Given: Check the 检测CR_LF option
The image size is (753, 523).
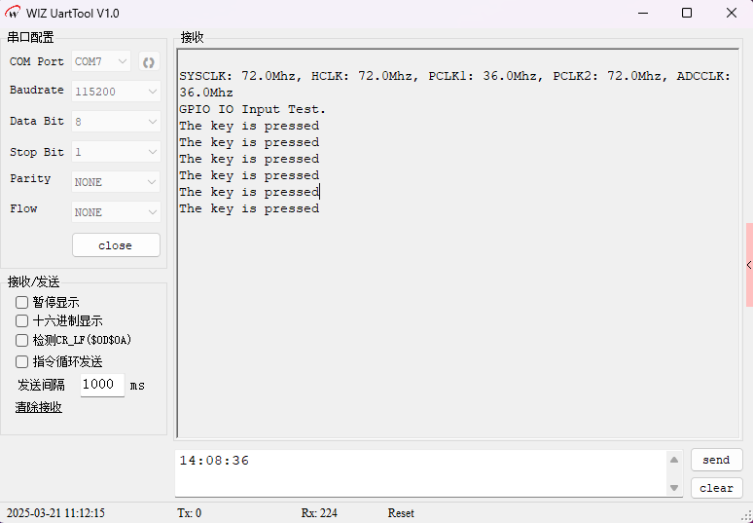Looking at the screenshot, I should (x=22, y=341).
